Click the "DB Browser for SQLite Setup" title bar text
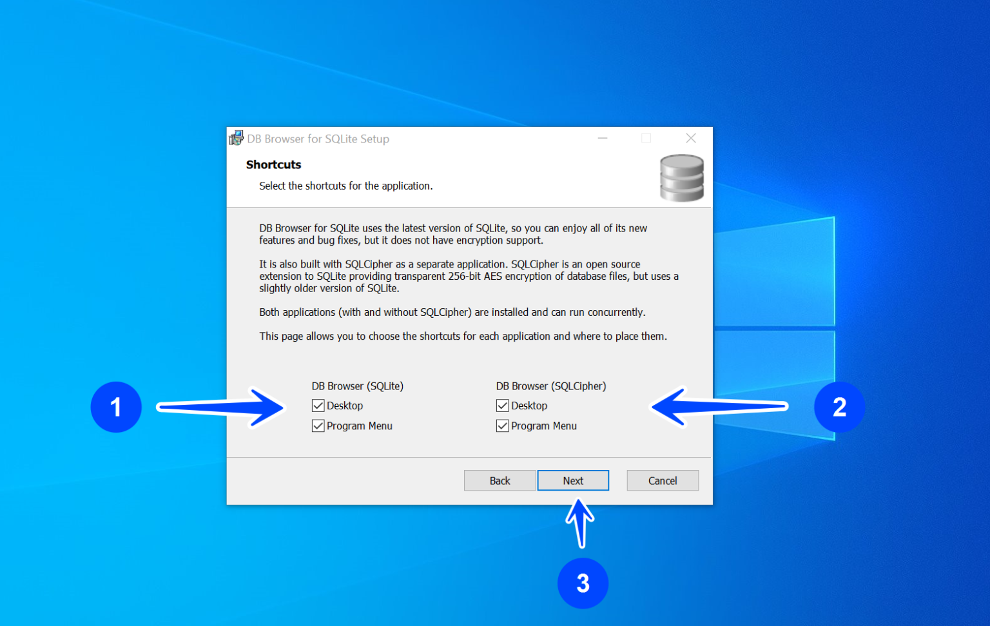 coord(318,139)
